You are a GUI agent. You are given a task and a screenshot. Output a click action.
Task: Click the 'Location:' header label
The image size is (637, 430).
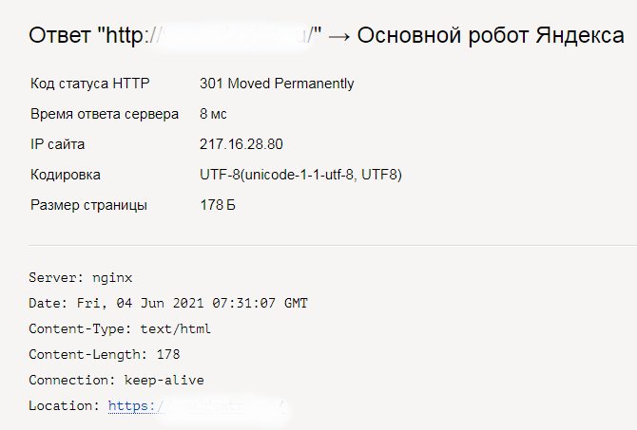(65, 405)
